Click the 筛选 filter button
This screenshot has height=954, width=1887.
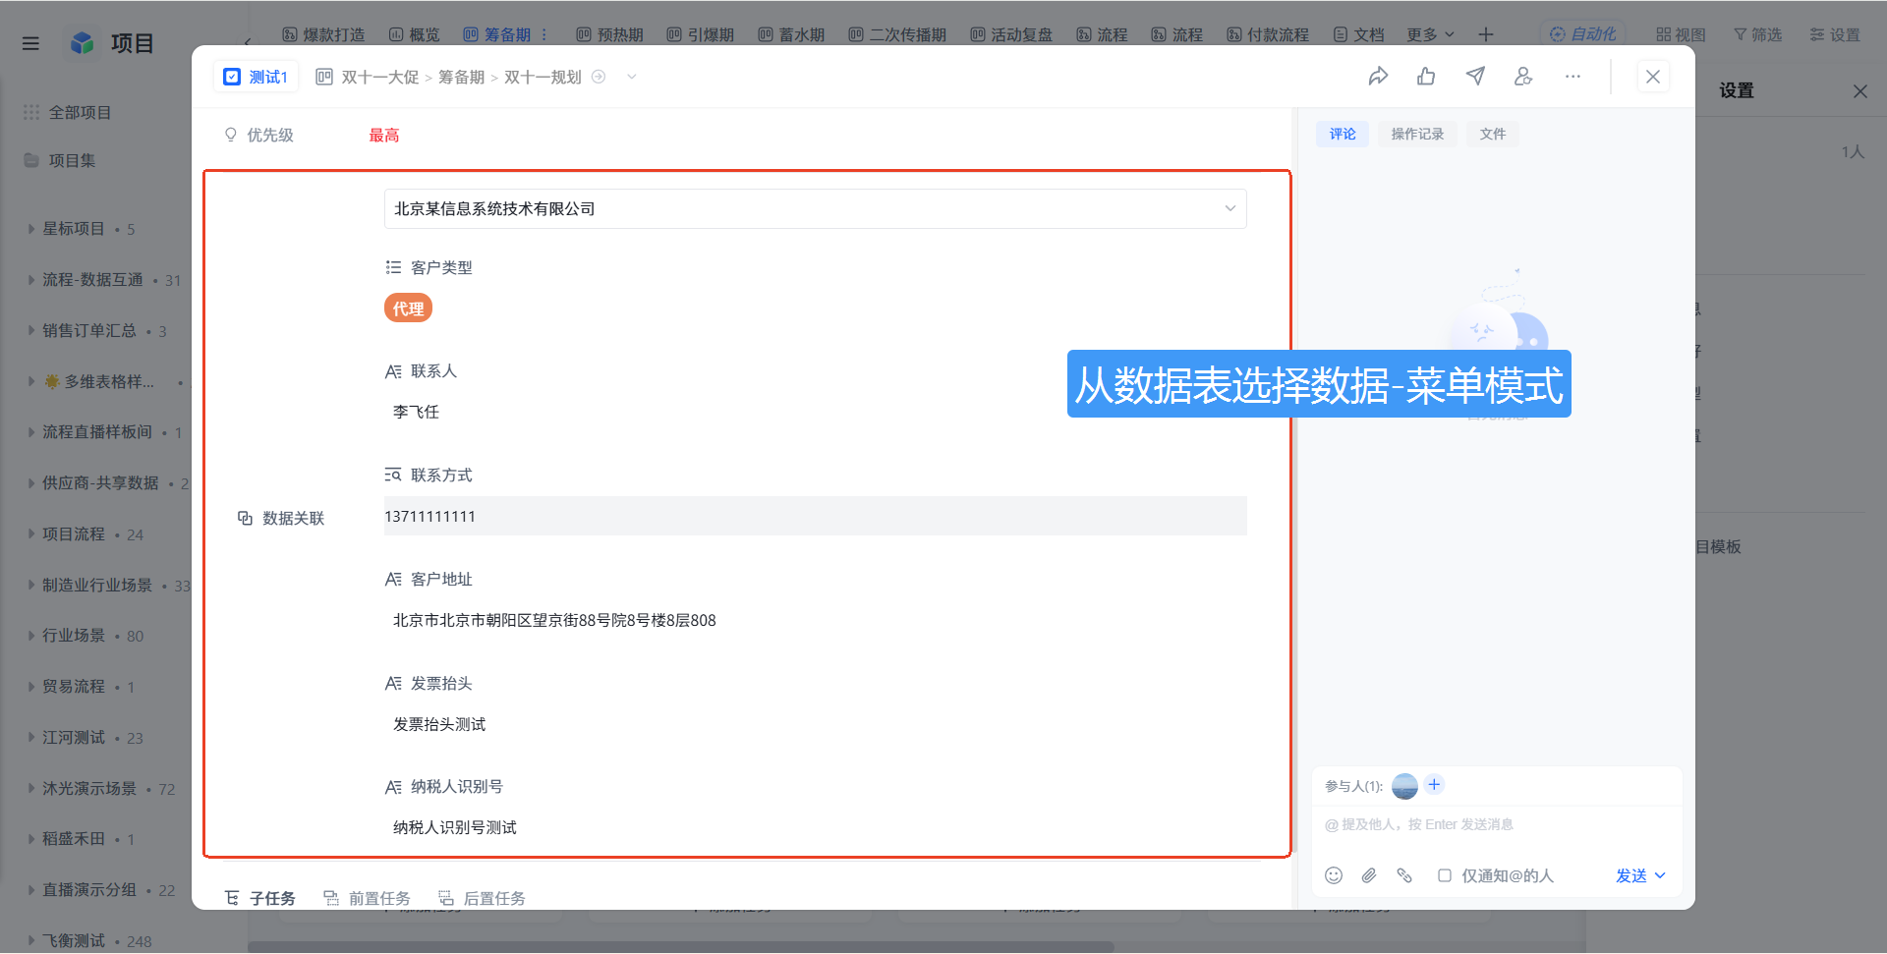coord(1757,34)
